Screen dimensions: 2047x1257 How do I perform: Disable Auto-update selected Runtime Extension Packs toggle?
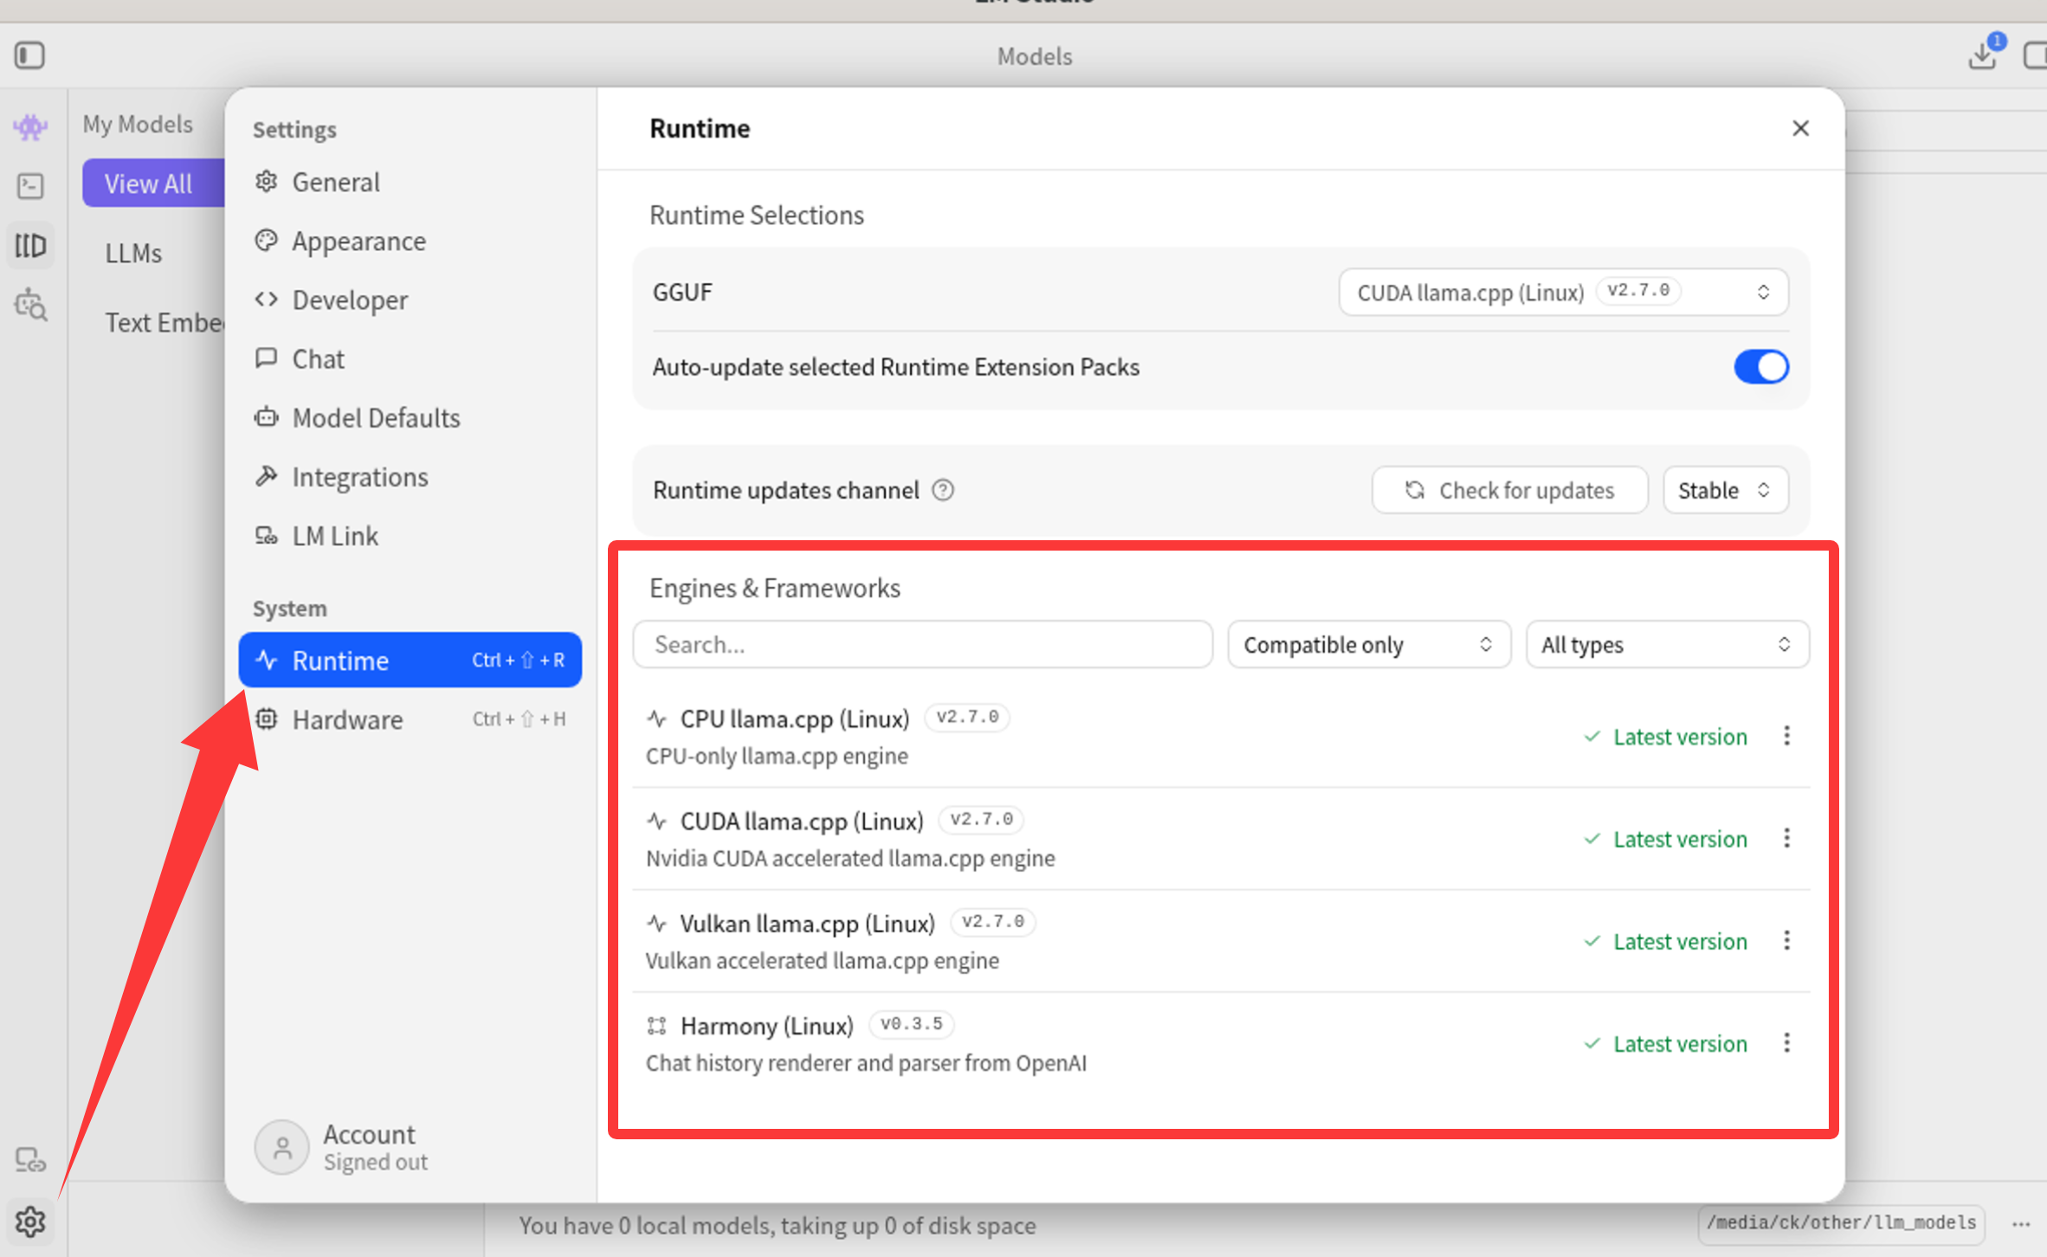coord(1760,367)
